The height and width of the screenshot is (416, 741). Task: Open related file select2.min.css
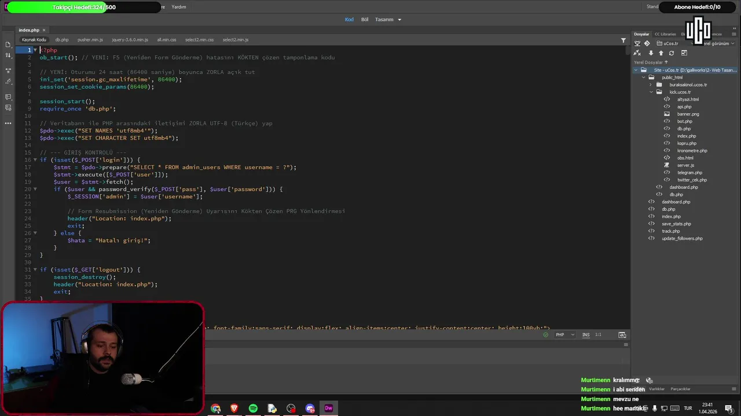[x=199, y=40]
